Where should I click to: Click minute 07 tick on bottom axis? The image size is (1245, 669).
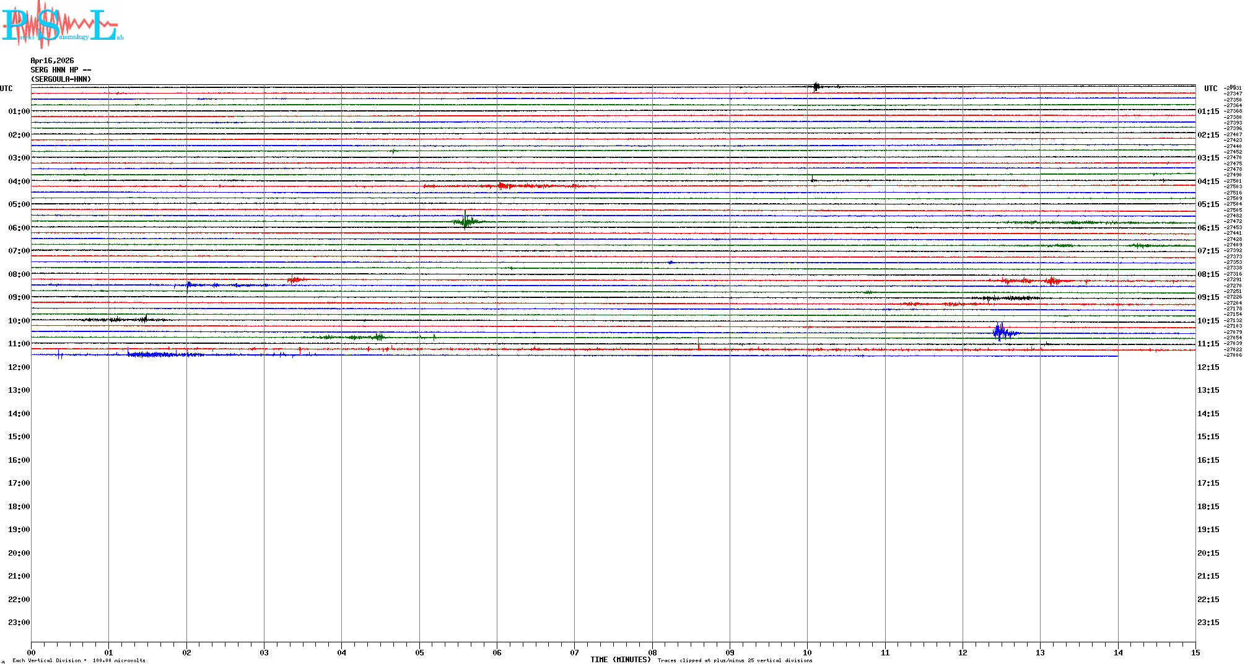[x=574, y=652]
